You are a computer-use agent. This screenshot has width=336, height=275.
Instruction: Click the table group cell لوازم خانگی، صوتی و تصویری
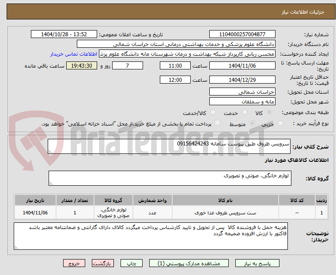(x=113, y=213)
